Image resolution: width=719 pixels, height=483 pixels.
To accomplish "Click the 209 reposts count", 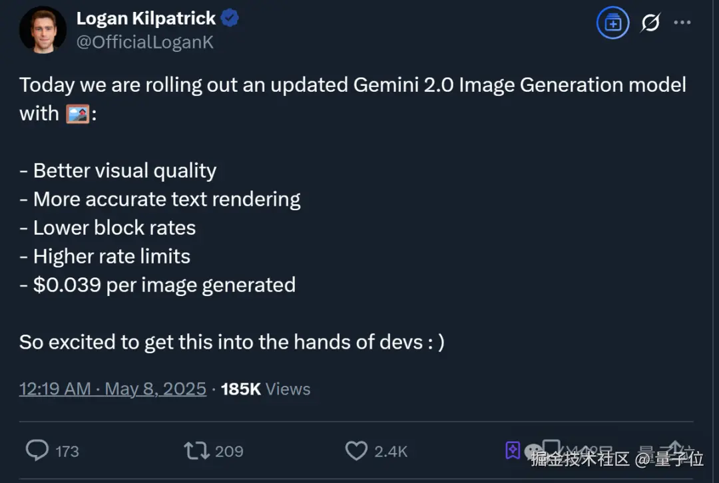I will [x=229, y=452].
